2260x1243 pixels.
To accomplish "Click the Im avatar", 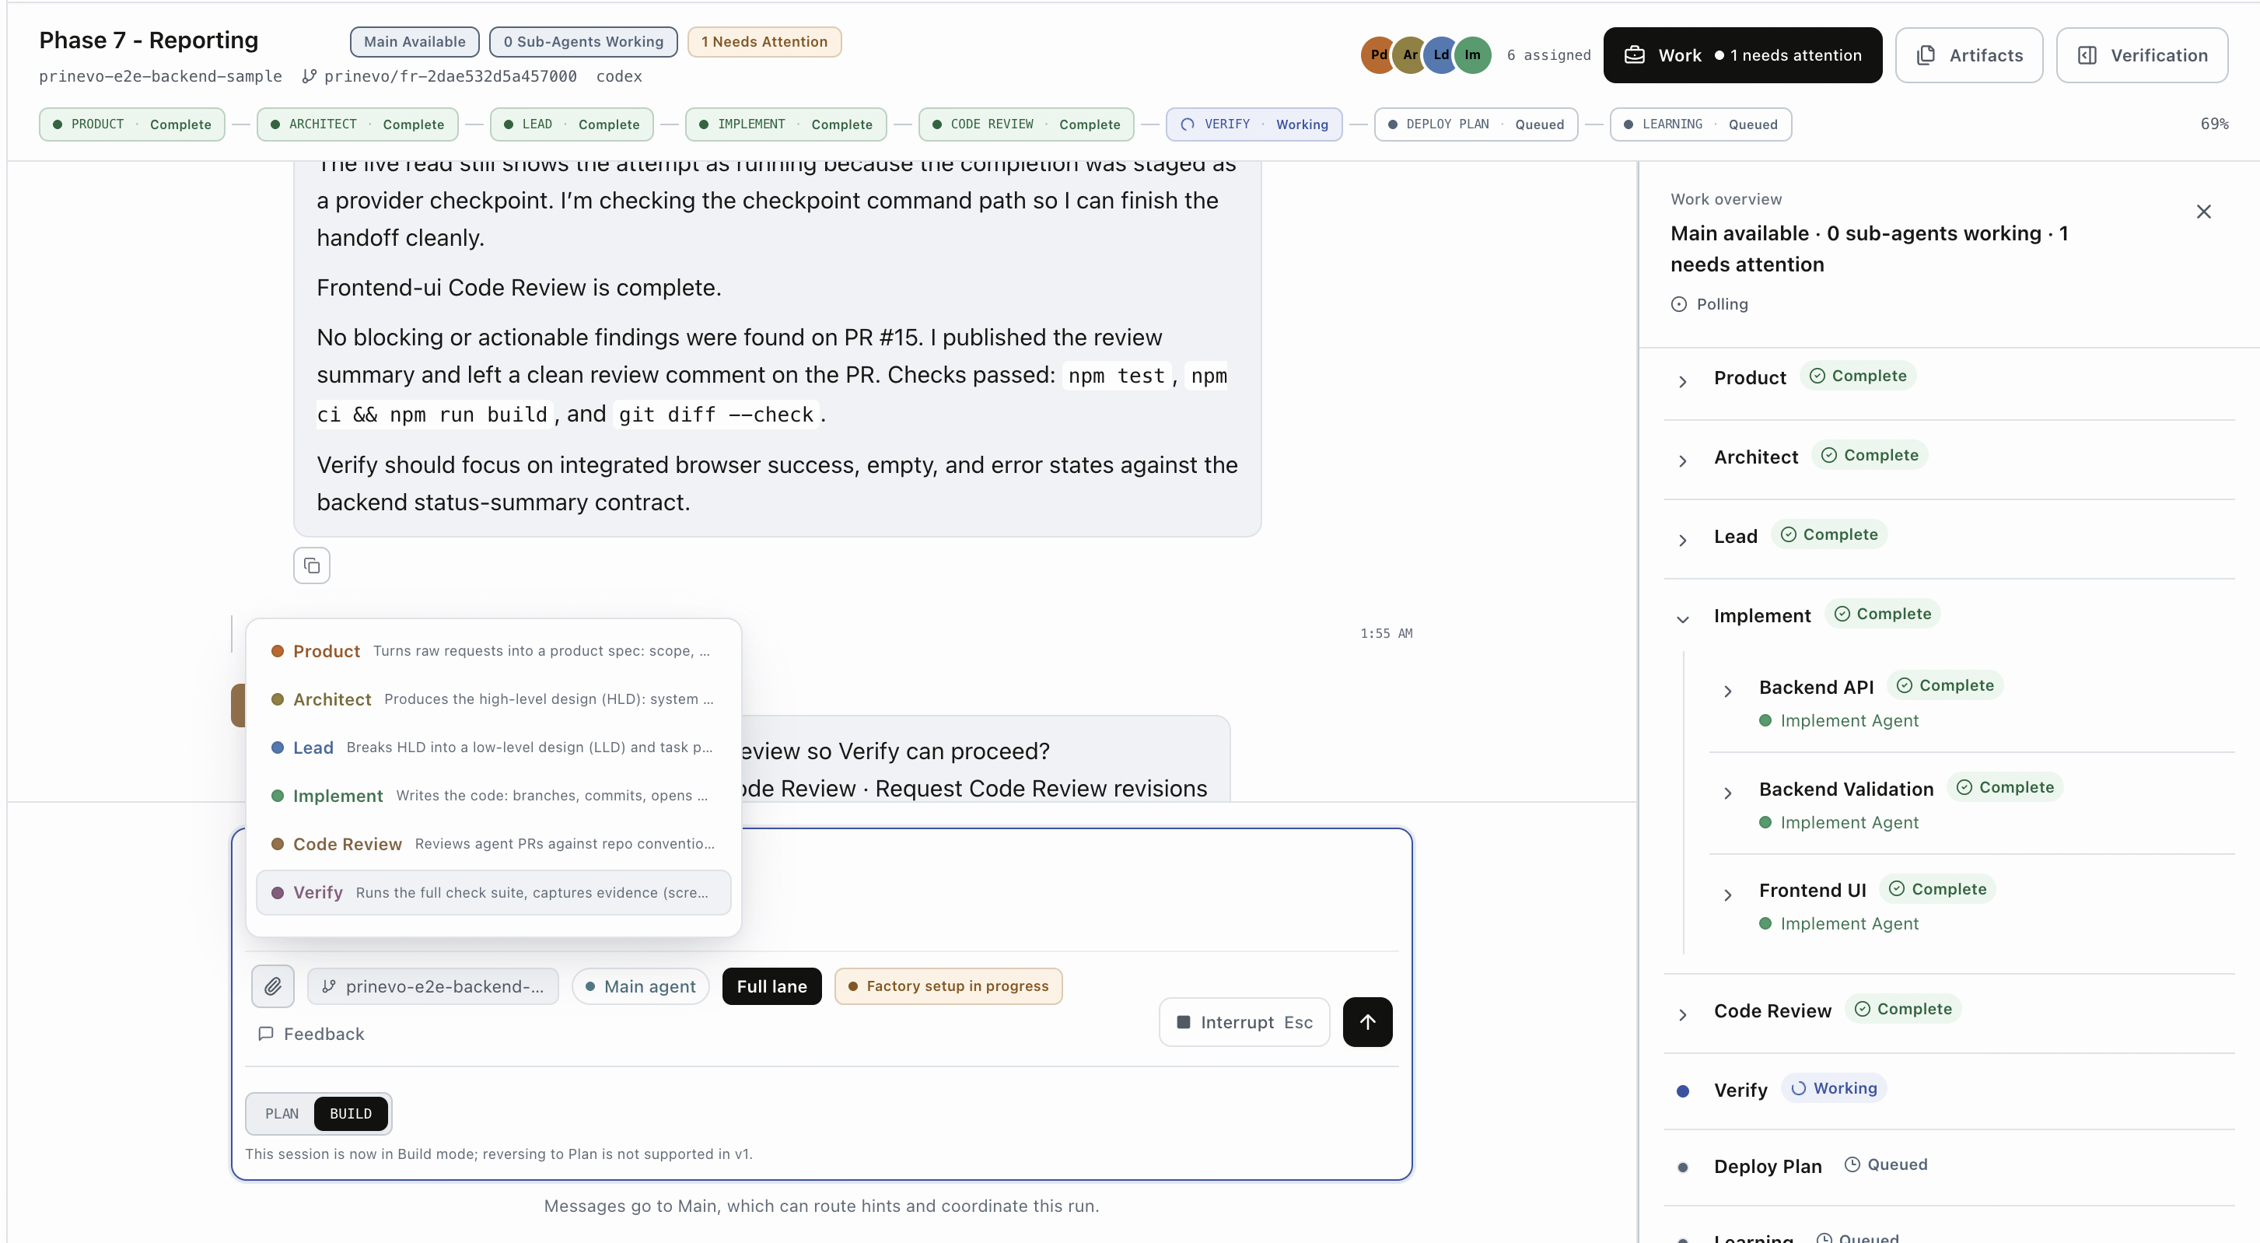I will pyautogui.click(x=1473, y=54).
